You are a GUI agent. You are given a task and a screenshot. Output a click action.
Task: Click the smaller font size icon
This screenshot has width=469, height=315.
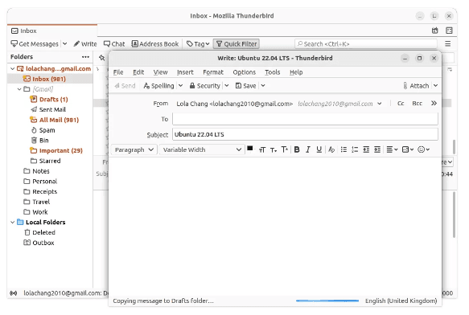point(273,149)
